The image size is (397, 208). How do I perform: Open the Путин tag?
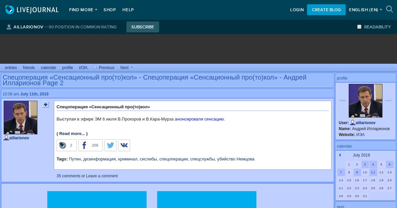pyautogui.click(x=75, y=159)
